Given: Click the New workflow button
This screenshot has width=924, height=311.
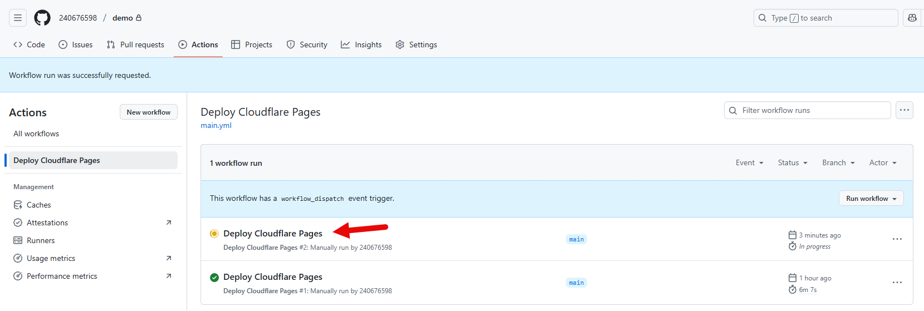Looking at the screenshot, I should coord(149,112).
